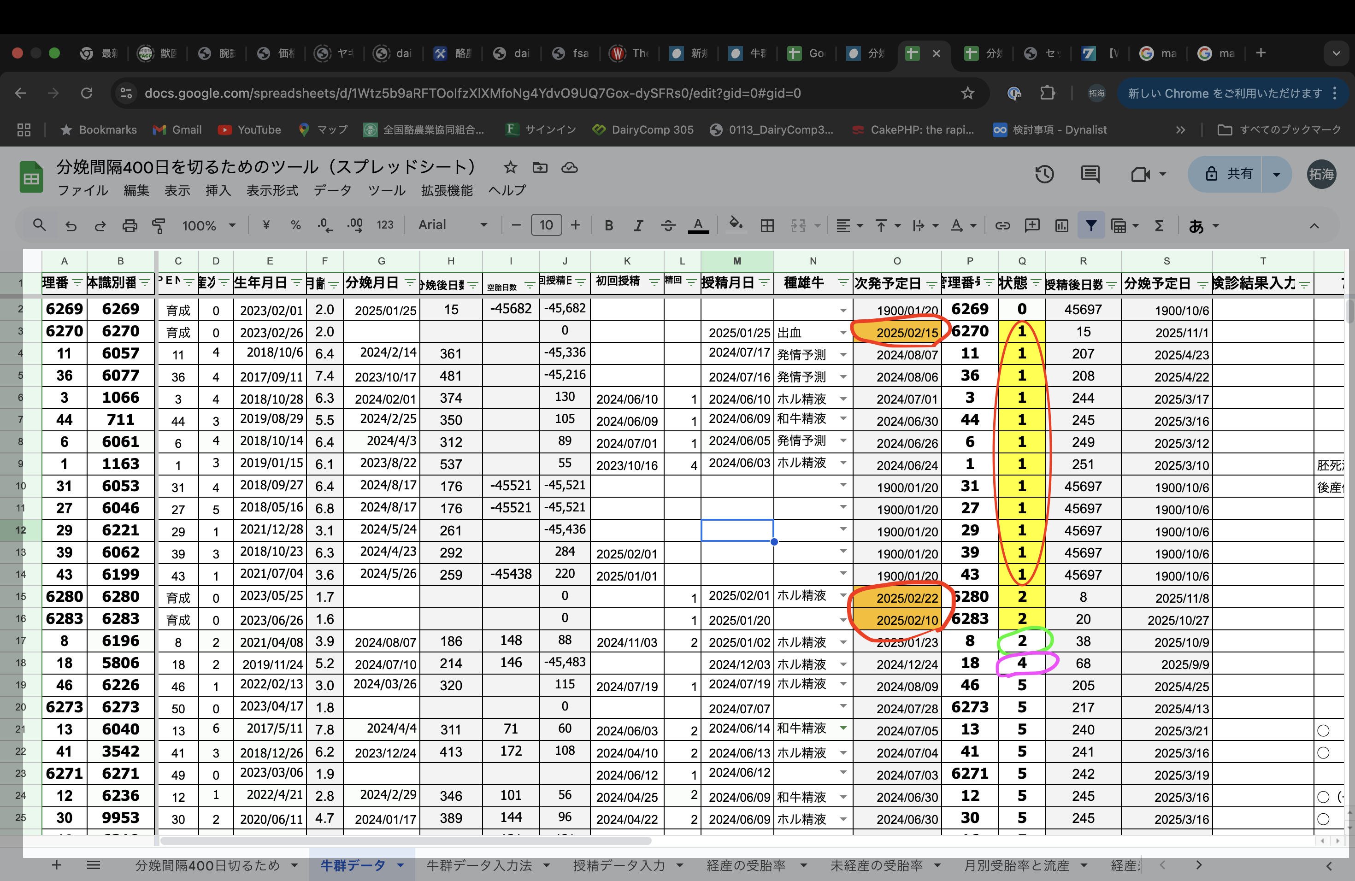Open version history clock icon
The height and width of the screenshot is (881, 1355).
point(1044,174)
